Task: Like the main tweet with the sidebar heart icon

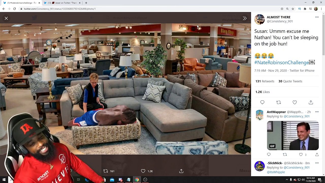Action: click(295, 102)
